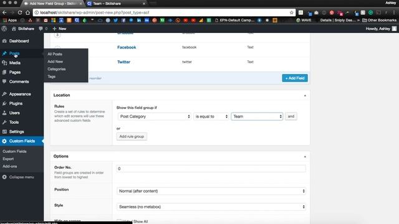Open Custom Fields main menu item
The width and height of the screenshot is (399, 224).
click(22, 141)
